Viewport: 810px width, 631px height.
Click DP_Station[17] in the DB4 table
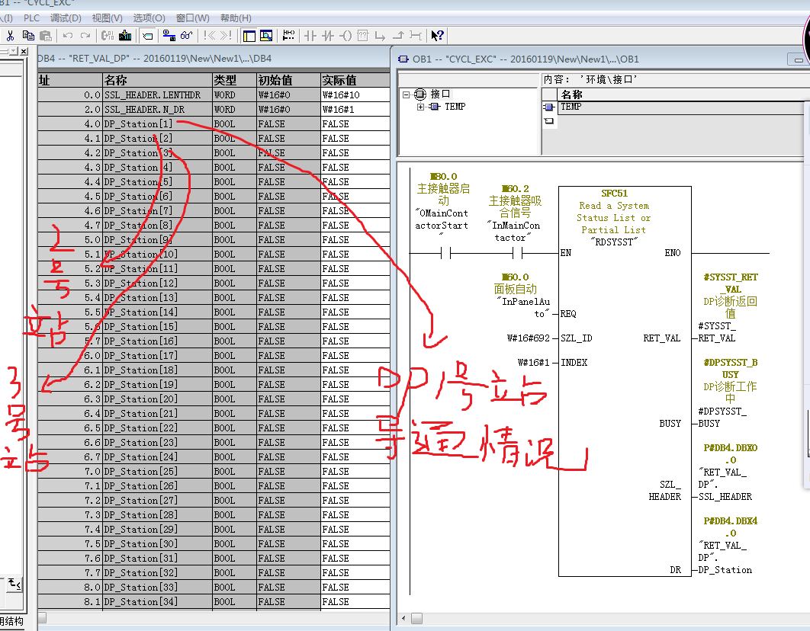pos(140,355)
